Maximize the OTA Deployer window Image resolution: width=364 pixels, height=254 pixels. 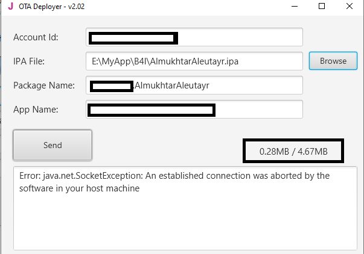[322, 7]
